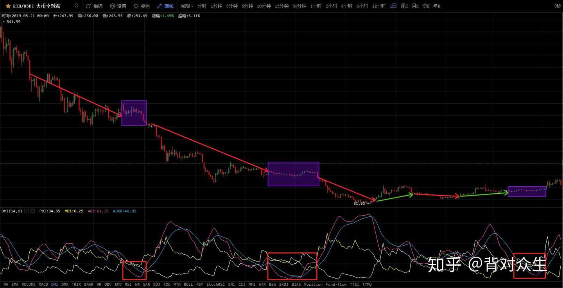Image resolution: width=563 pixels, height=288 pixels.
Task: Open the symbol search magnifier
Action: point(77,6)
